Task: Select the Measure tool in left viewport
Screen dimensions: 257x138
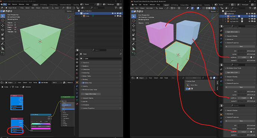Action: pyautogui.click(x=3, y=48)
